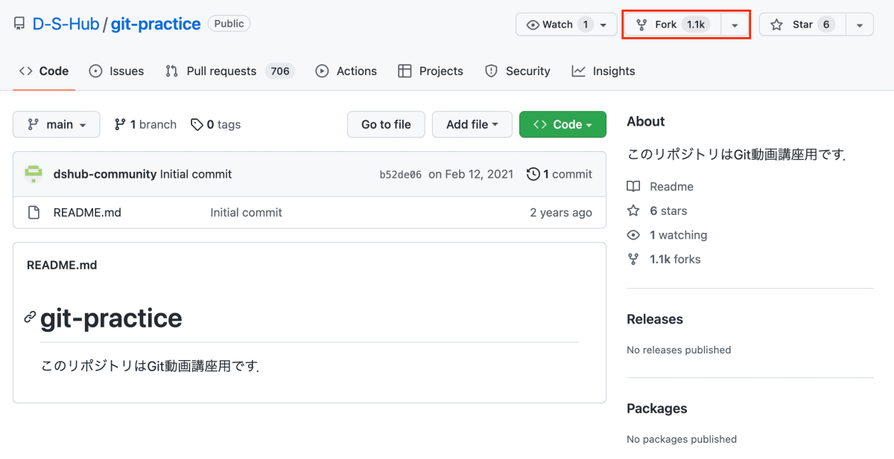Open the Releases heading link

coord(655,319)
